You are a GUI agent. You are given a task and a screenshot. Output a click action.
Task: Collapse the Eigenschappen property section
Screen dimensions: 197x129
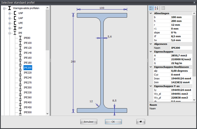[151, 52]
